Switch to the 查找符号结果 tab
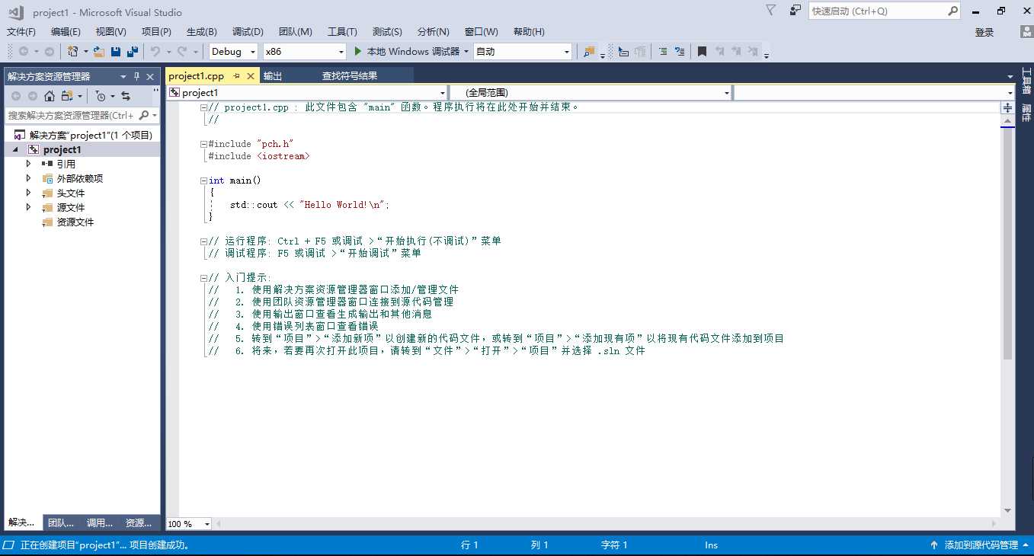 pyautogui.click(x=350, y=76)
